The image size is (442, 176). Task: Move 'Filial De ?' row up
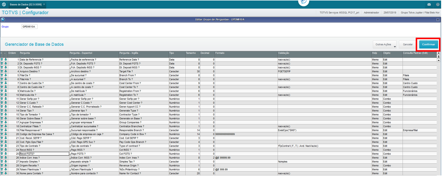pyautogui.click(x=2, y=75)
